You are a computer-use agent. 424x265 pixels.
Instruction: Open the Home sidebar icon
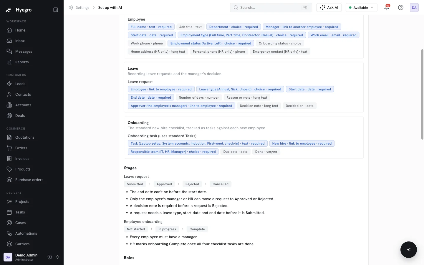pos(9,30)
